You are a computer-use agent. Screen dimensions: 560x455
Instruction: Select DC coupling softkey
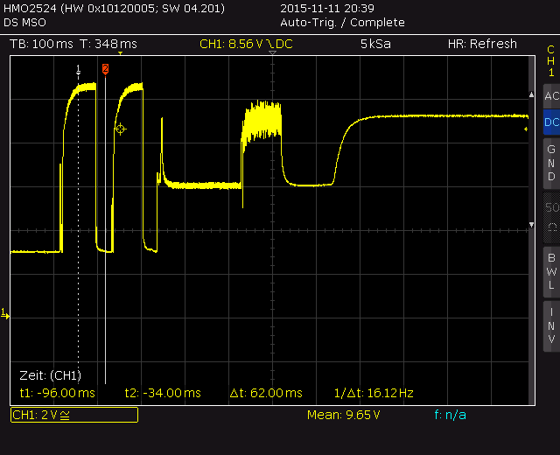(552, 122)
